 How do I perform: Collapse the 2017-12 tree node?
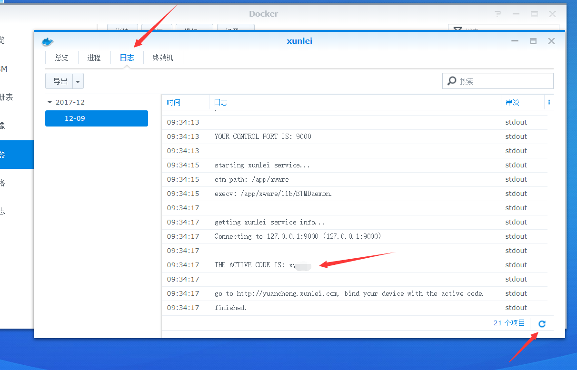click(50, 102)
